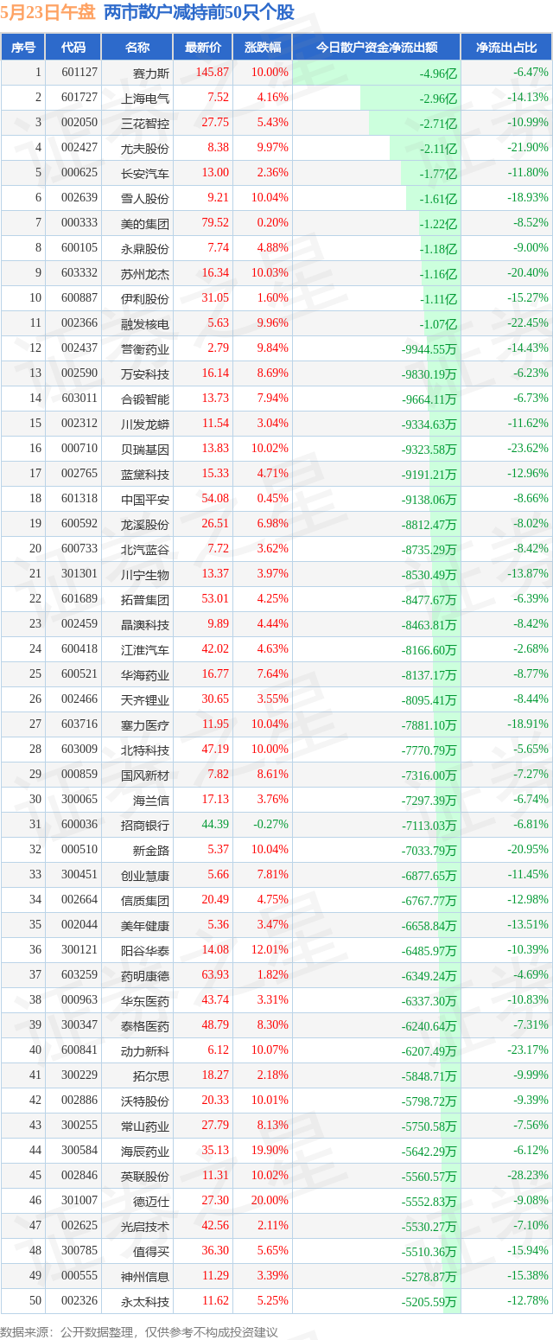Click stock name 常山药业
This screenshot has width=553, height=1340.
[146, 1126]
